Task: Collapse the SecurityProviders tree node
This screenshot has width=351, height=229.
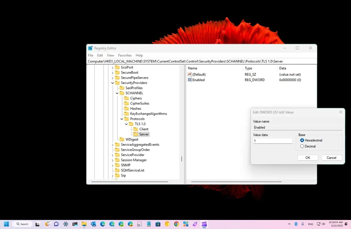Action: point(112,83)
